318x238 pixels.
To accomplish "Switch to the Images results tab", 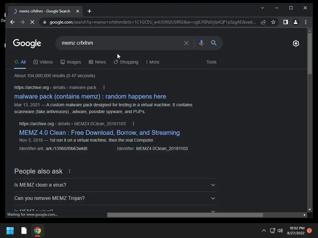I will tap(70, 62).
